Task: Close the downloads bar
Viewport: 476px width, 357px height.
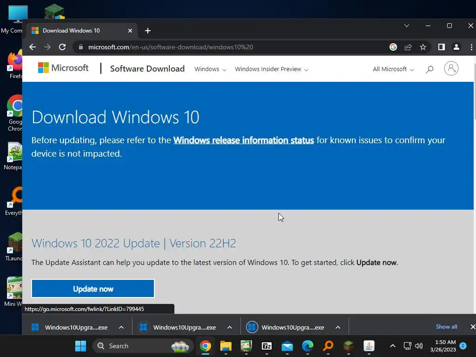Action: click(x=472, y=327)
